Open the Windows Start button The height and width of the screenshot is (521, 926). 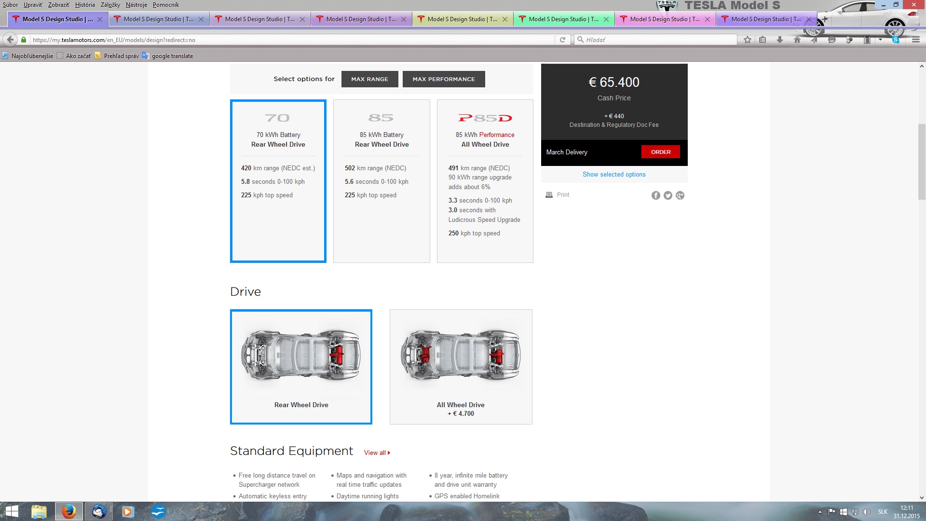12,511
